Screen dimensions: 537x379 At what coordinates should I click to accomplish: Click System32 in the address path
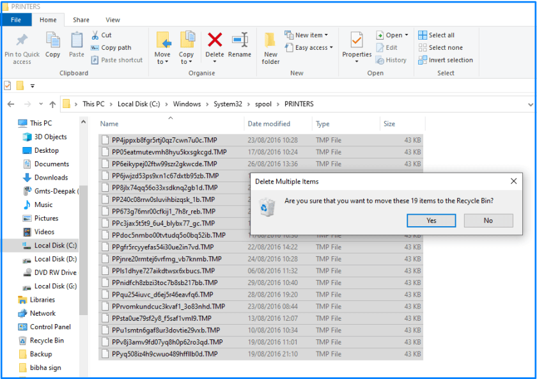pos(228,104)
